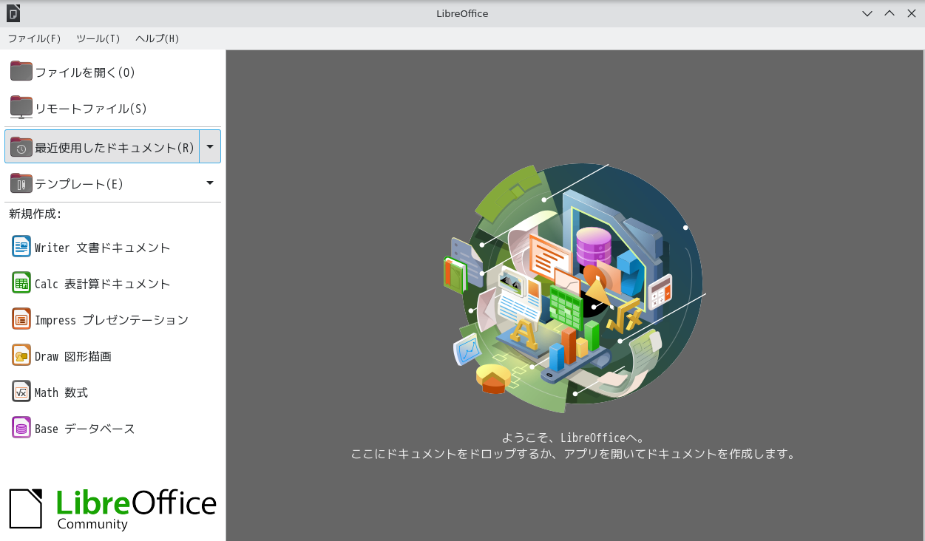Create a Base データベース

112,428
